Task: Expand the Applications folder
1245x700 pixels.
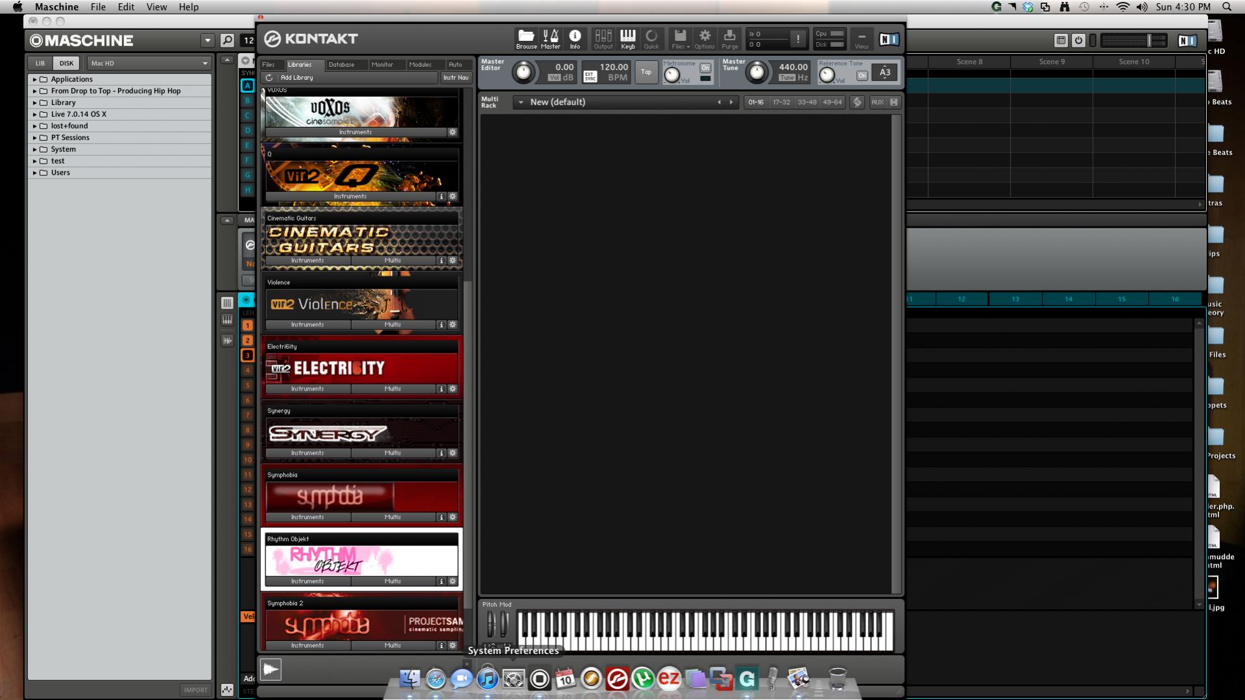Action: tap(34, 79)
